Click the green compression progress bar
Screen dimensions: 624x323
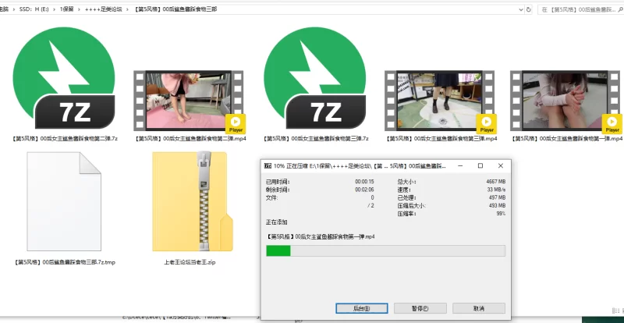(x=385, y=251)
